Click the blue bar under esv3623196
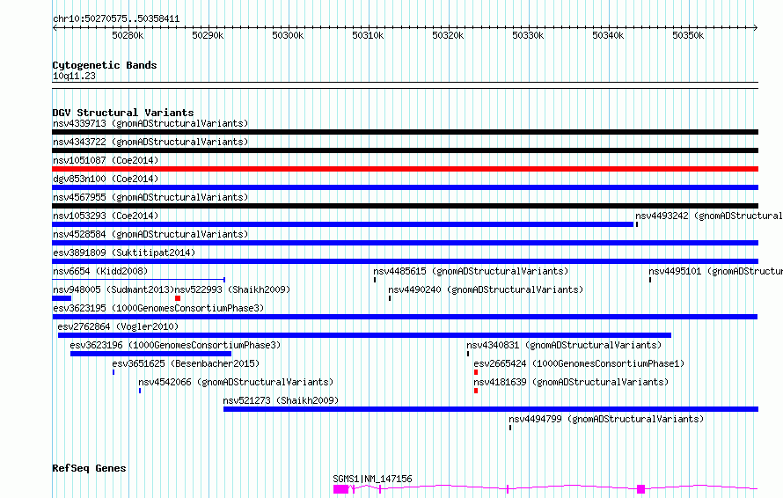 tap(150, 354)
